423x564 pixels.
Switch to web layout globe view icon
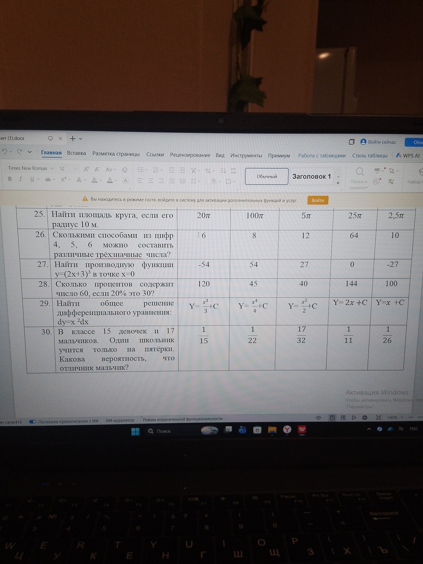(x=365, y=418)
